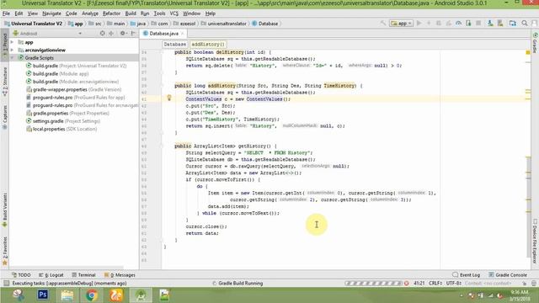Open gradle-wrapper.properties file
Viewport: 539px width, 303px height.
(x=74, y=89)
